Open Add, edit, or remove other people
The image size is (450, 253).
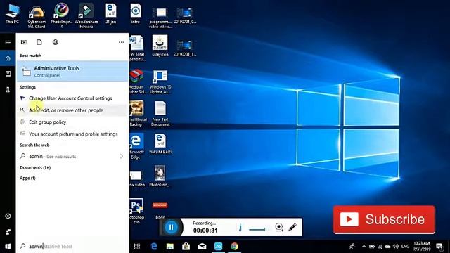pos(72,110)
